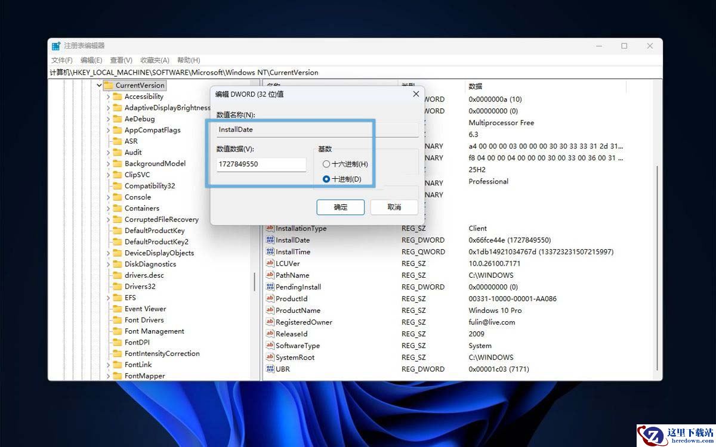Click the CurrentVersion folder icon
716x447 pixels.
point(109,85)
